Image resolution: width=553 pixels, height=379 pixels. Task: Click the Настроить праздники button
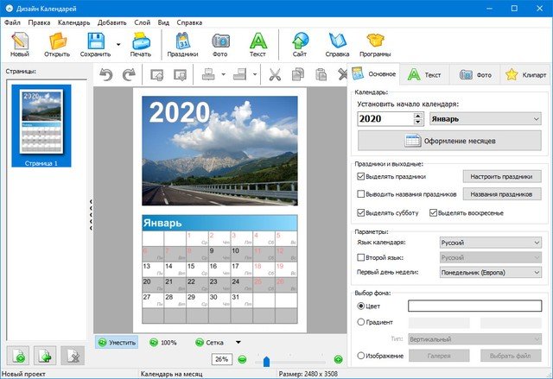pos(502,176)
